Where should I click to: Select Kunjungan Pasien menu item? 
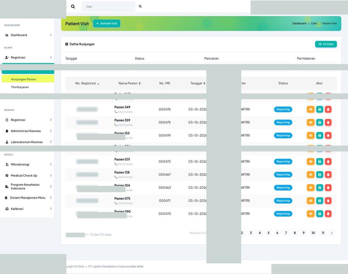coord(28,79)
